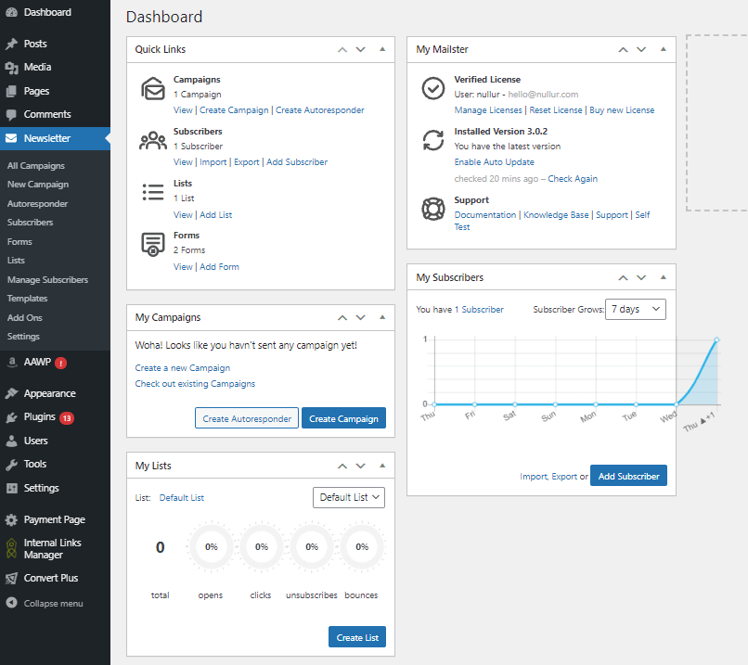Viewport: 748px width, 665px height.
Task: Open the Subscriber Grows 7 days dropdown
Action: pyautogui.click(x=636, y=309)
